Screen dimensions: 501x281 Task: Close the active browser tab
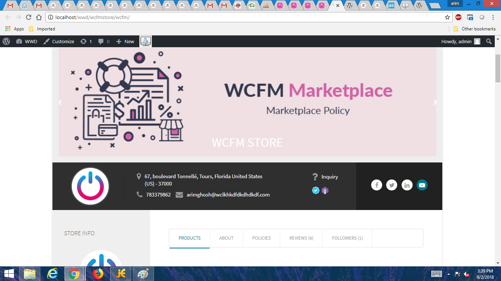point(338,5)
